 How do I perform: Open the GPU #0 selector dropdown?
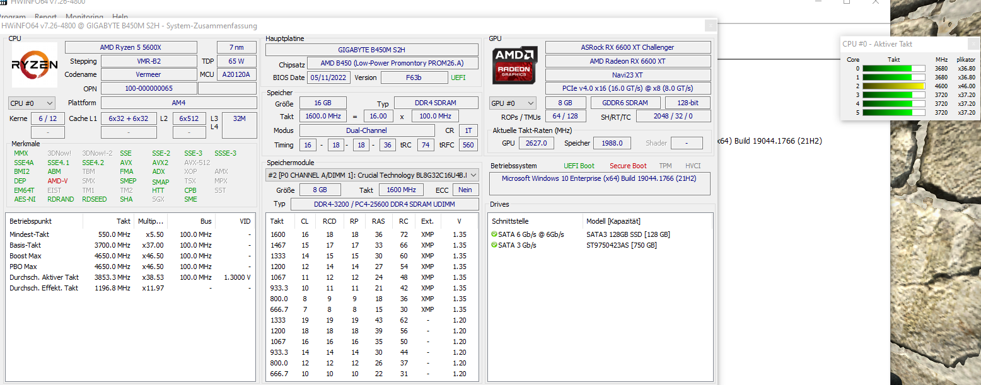click(x=513, y=103)
